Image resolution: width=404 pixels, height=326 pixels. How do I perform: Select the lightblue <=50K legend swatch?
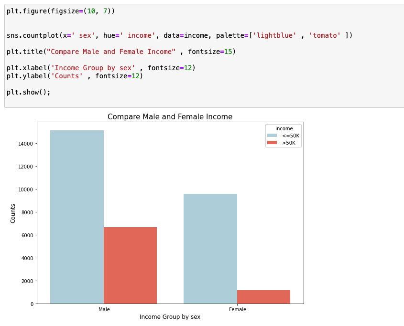point(272,136)
